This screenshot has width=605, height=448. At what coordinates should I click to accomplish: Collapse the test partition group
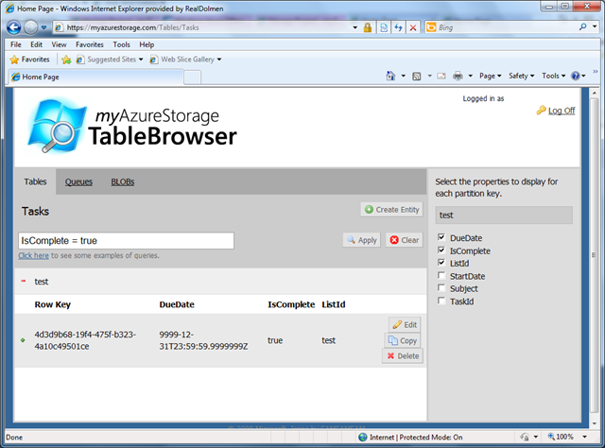[x=24, y=281]
